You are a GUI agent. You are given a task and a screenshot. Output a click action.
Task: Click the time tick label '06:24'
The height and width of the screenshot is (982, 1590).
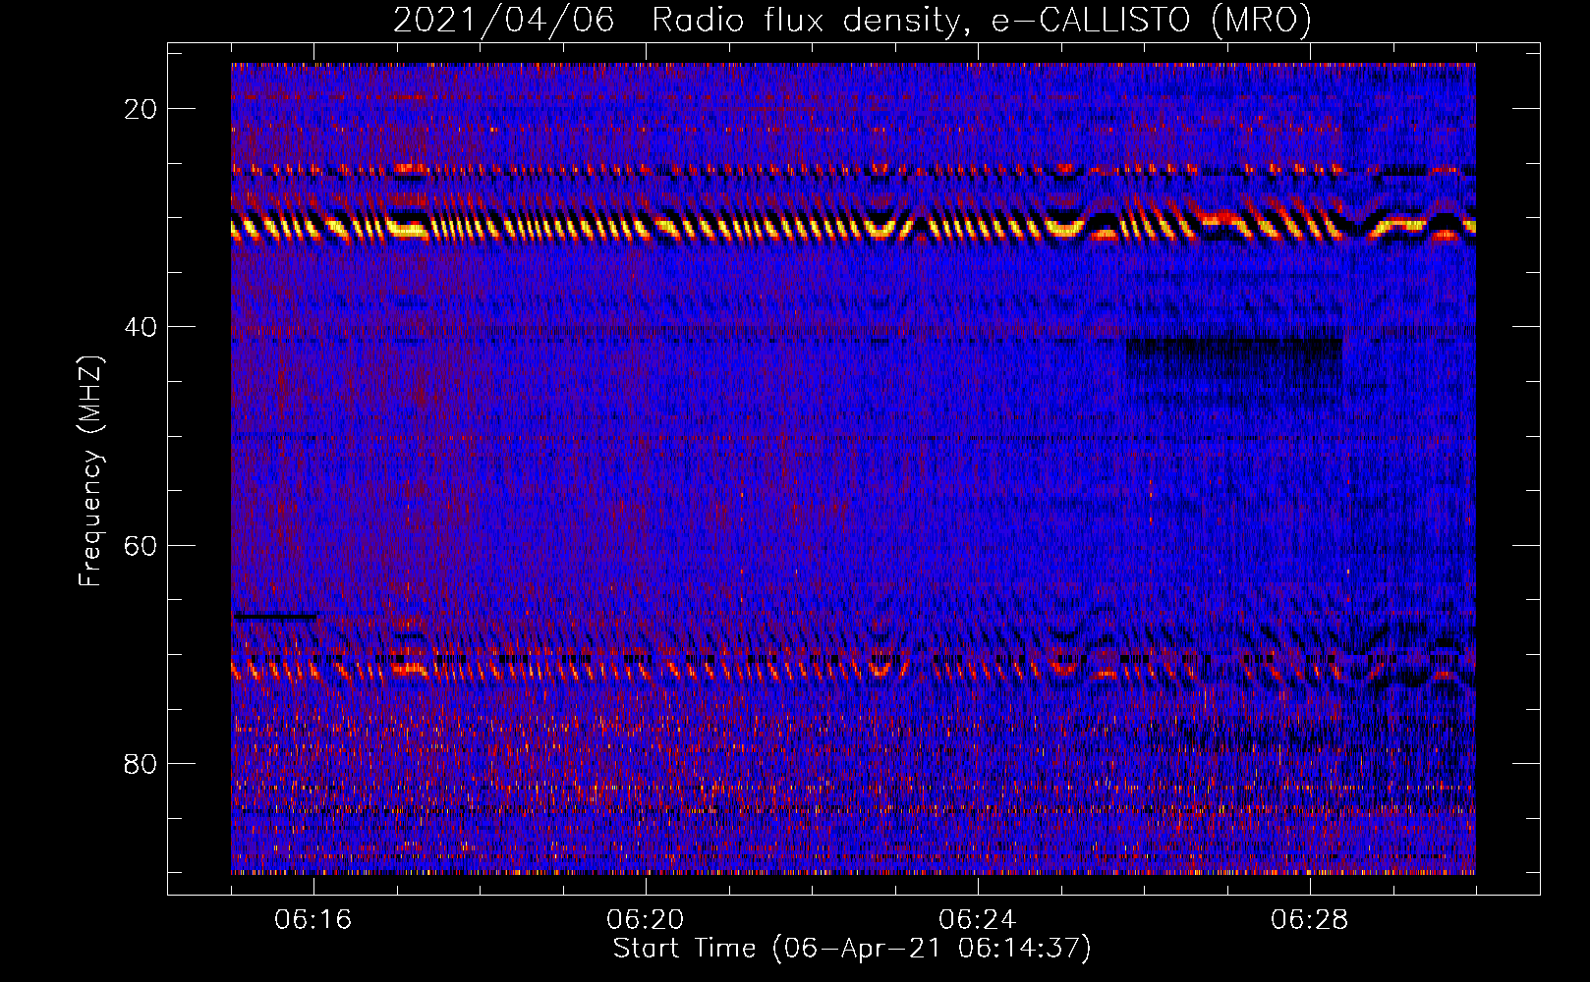pyautogui.click(x=978, y=920)
